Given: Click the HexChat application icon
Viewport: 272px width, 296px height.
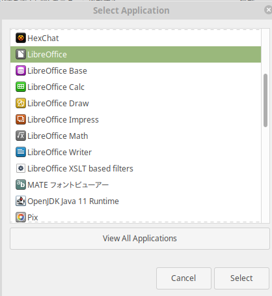Looking at the screenshot, I should click(21, 38).
